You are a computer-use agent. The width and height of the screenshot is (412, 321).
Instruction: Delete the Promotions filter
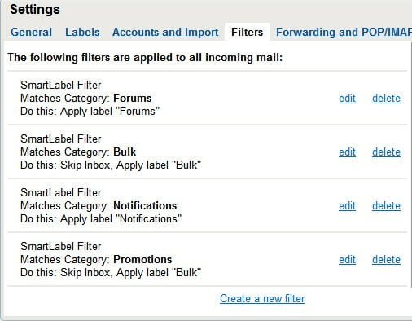[x=386, y=260]
